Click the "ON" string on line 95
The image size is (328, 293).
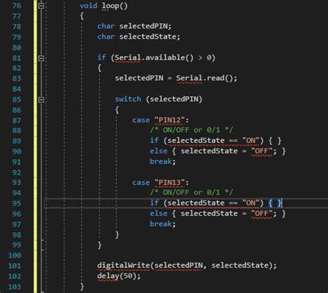[251, 203]
